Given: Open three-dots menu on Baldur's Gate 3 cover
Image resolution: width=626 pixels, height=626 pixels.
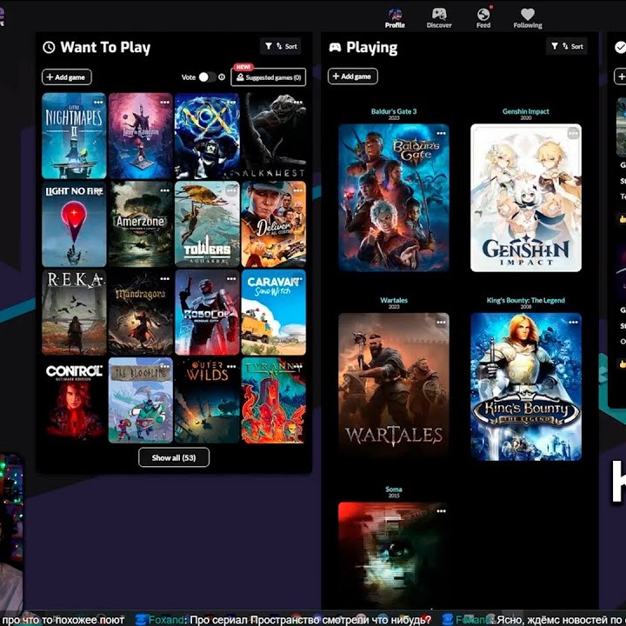Looking at the screenshot, I should point(441,133).
